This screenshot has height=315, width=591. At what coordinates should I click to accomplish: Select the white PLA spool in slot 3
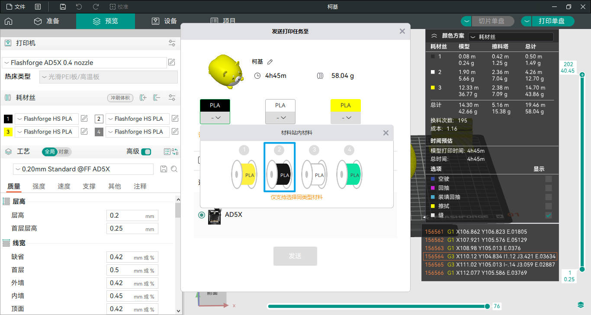[314, 174]
